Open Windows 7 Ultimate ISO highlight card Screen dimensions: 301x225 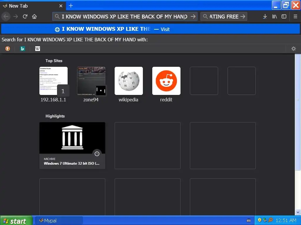72,146
